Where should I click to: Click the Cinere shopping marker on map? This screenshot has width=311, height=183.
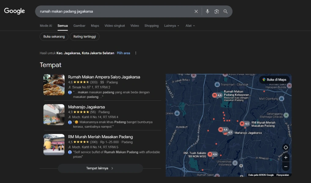tap(177, 113)
